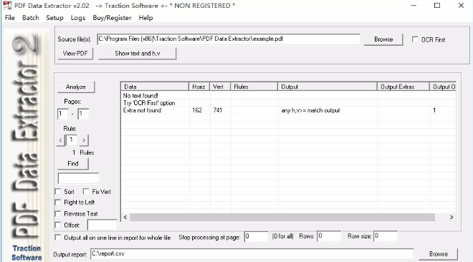Check Output all on one line option
473x262 pixels.
click(x=58, y=238)
